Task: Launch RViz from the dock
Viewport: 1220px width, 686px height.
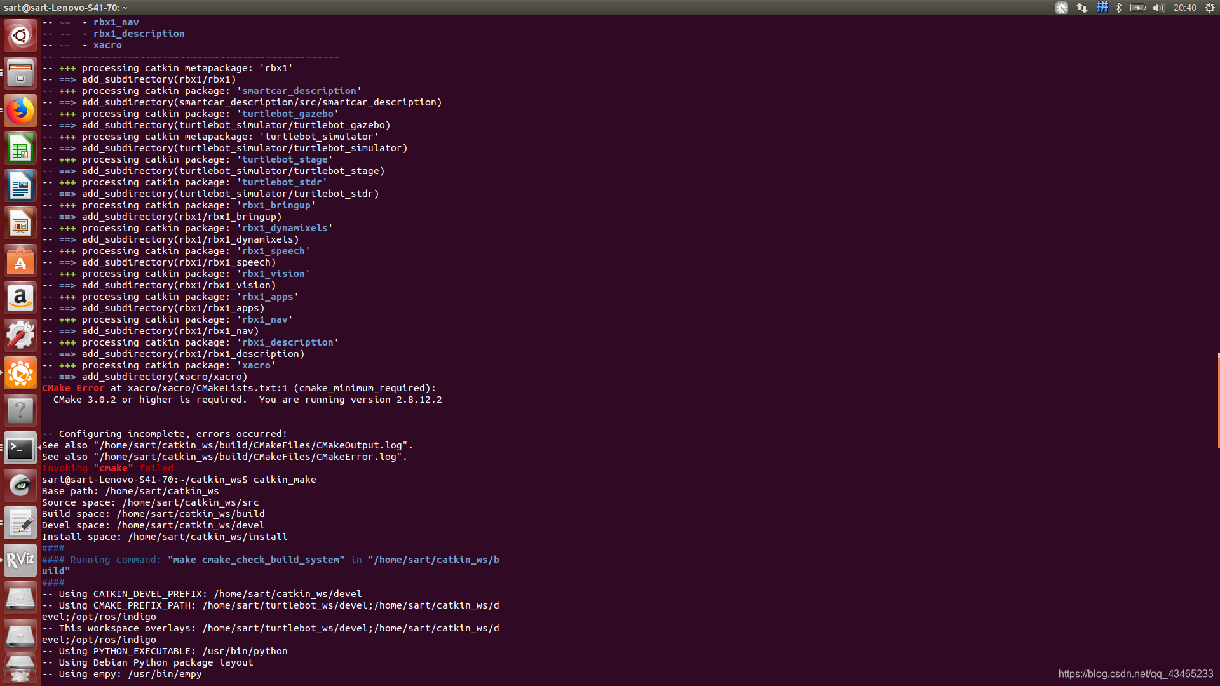Action: click(x=20, y=560)
